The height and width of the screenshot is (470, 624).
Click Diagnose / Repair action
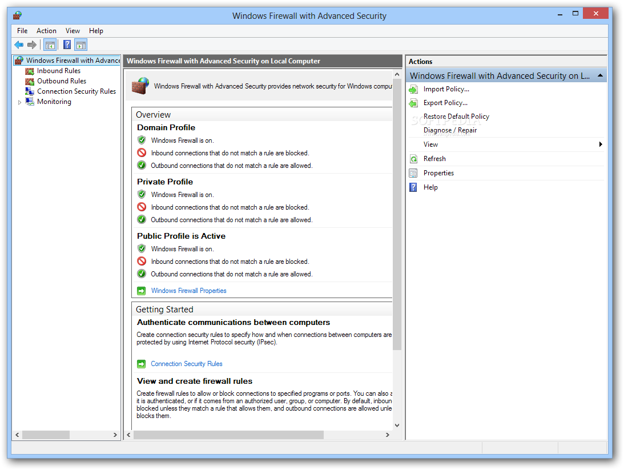point(450,131)
